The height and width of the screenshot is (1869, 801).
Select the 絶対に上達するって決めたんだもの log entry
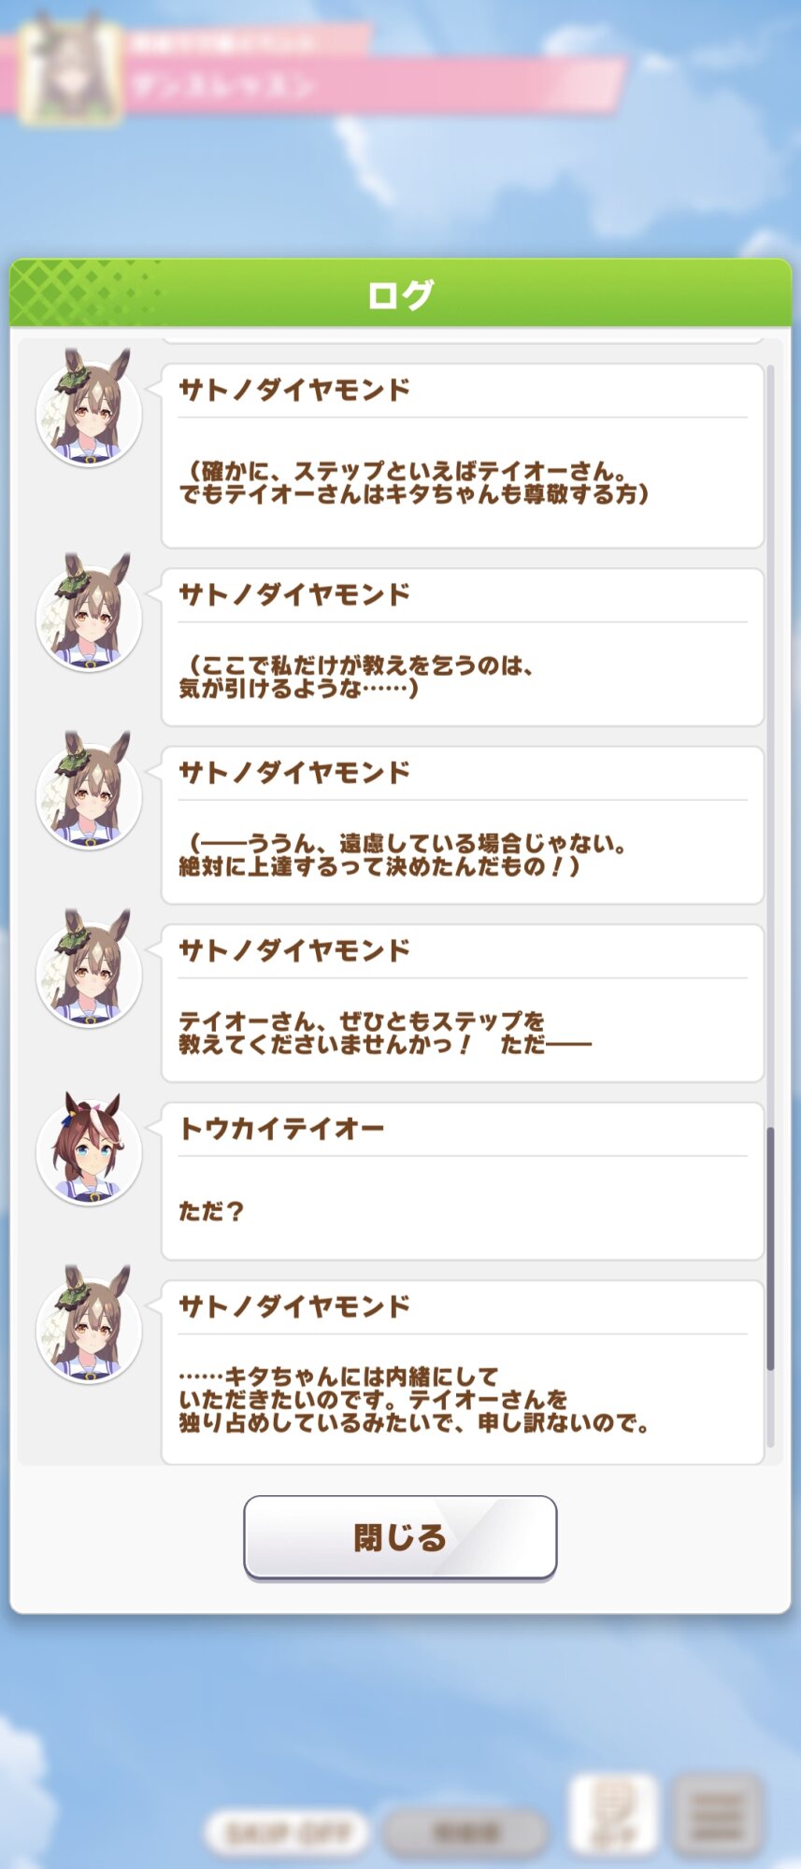pyautogui.click(x=463, y=825)
